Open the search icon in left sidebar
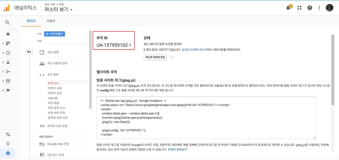The image size is (339, 160). click(x=7, y=22)
